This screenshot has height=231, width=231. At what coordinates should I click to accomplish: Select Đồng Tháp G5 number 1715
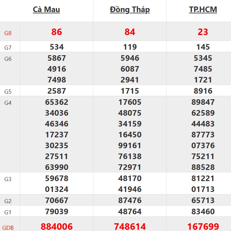tap(130, 91)
